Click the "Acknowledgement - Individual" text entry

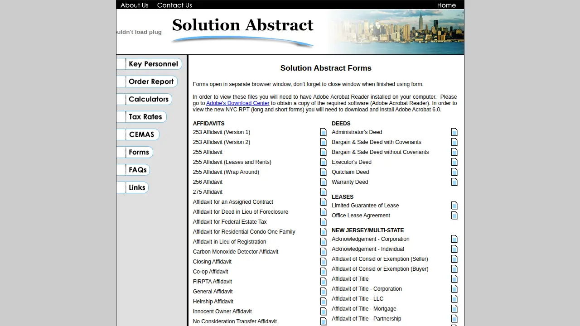368,249
